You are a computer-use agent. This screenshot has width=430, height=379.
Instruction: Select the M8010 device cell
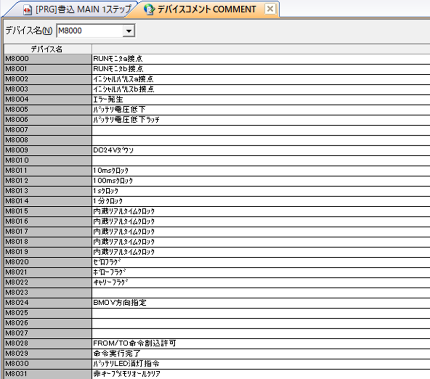point(48,160)
